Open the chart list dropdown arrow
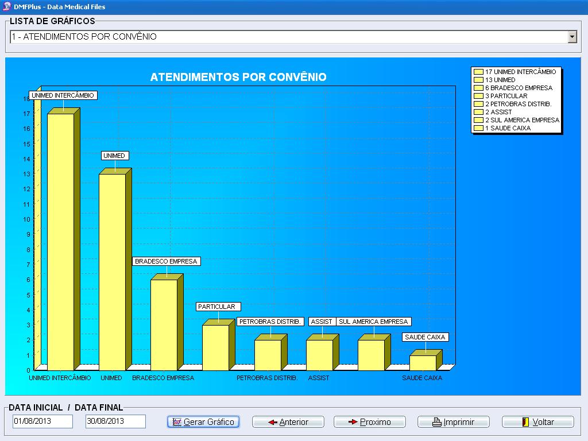Viewport: 588px width, 441px height. pos(572,37)
